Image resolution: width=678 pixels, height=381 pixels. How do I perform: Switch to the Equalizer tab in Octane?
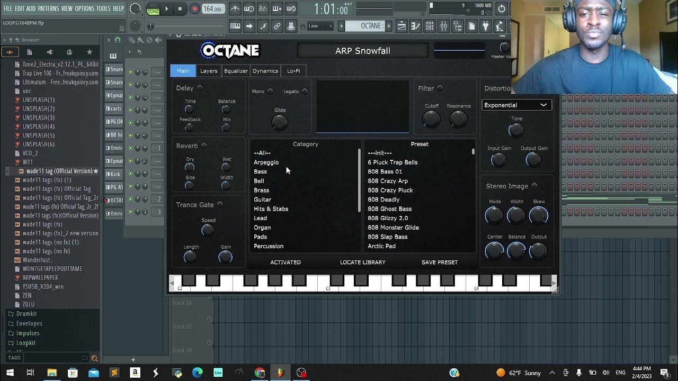coord(236,71)
